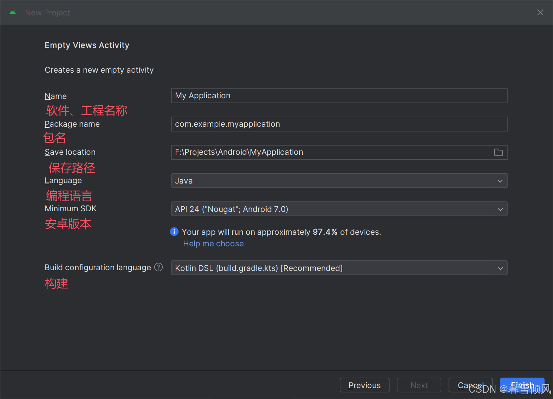Click the New Project window title
553x399 pixels.
(47, 13)
